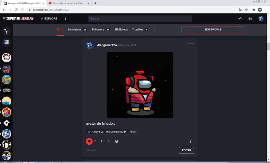This screenshot has height=163, width=270.
Task: Open the more options menu next to Explore
Action: pos(65,18)
